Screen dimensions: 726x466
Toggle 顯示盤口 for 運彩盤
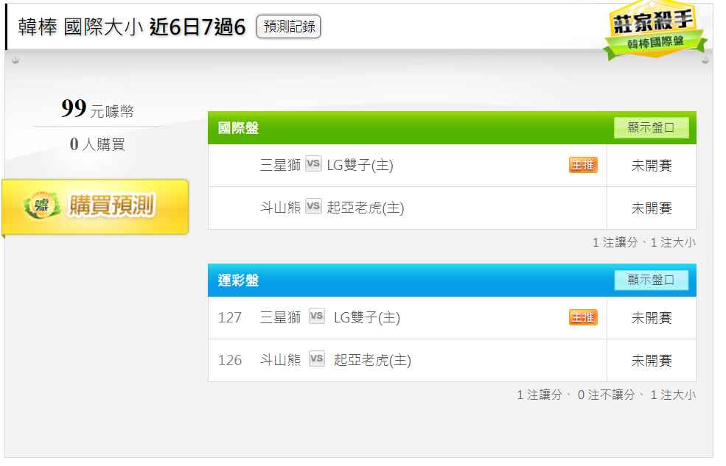(x=651, y=280)
